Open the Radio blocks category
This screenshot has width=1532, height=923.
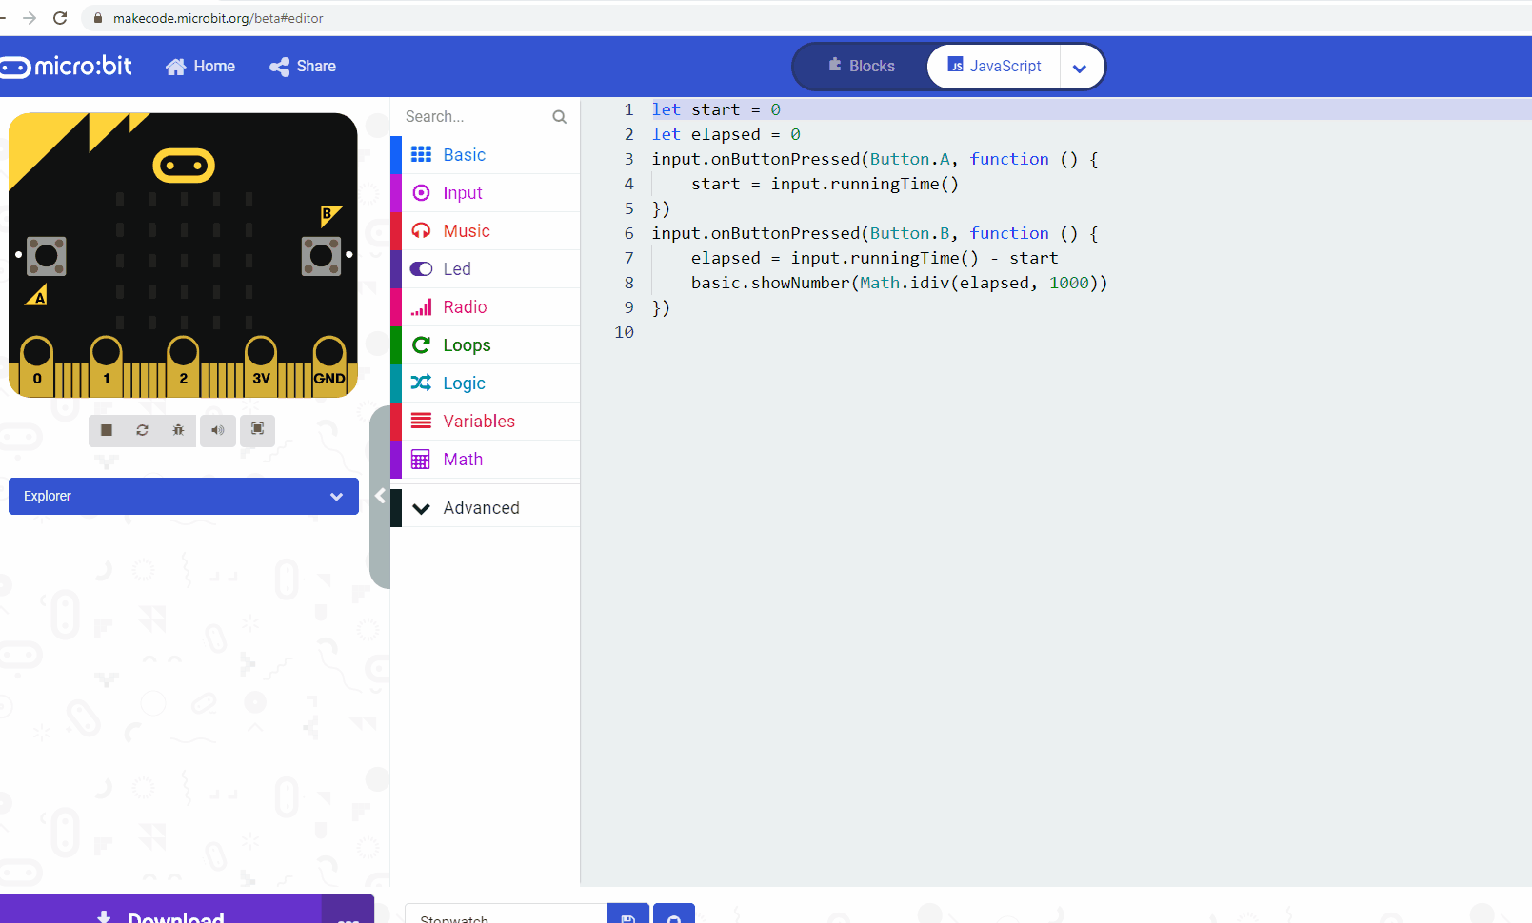click(x=464, y=306)
